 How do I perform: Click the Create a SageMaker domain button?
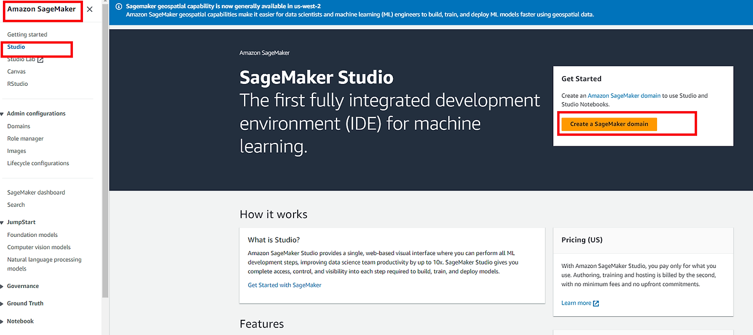(x=609, y=124)
